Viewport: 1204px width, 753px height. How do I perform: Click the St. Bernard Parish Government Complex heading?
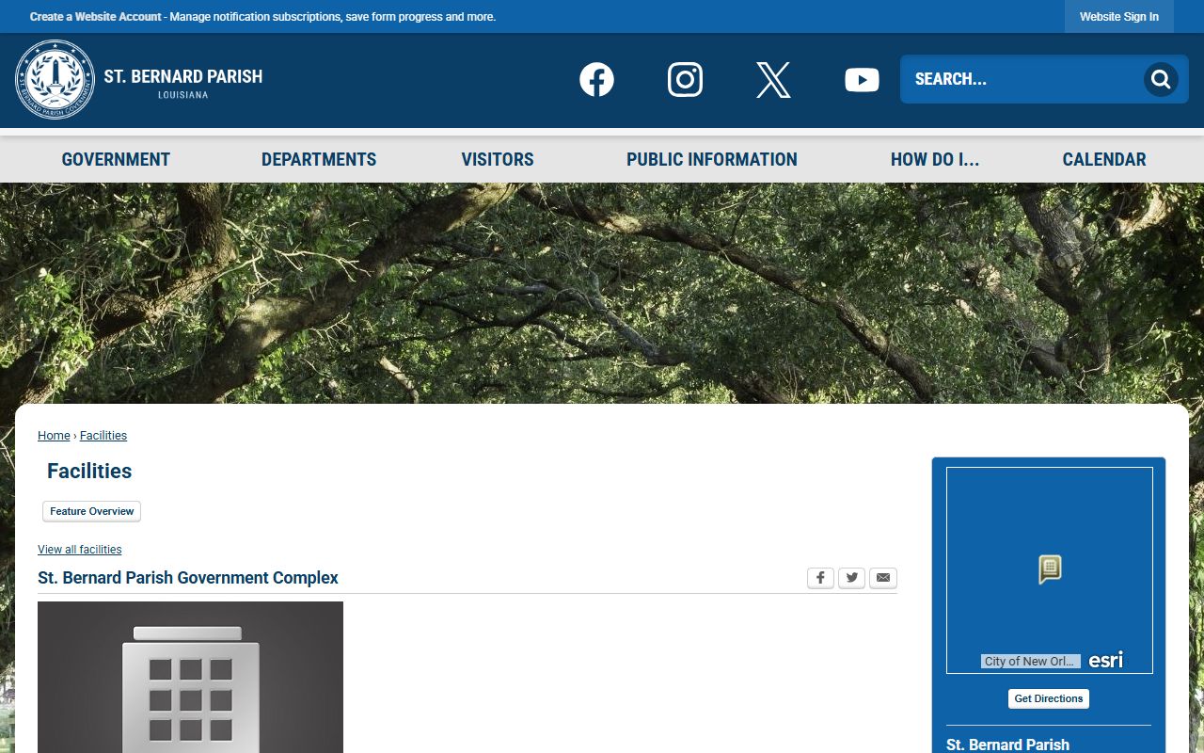coord(188,578)
